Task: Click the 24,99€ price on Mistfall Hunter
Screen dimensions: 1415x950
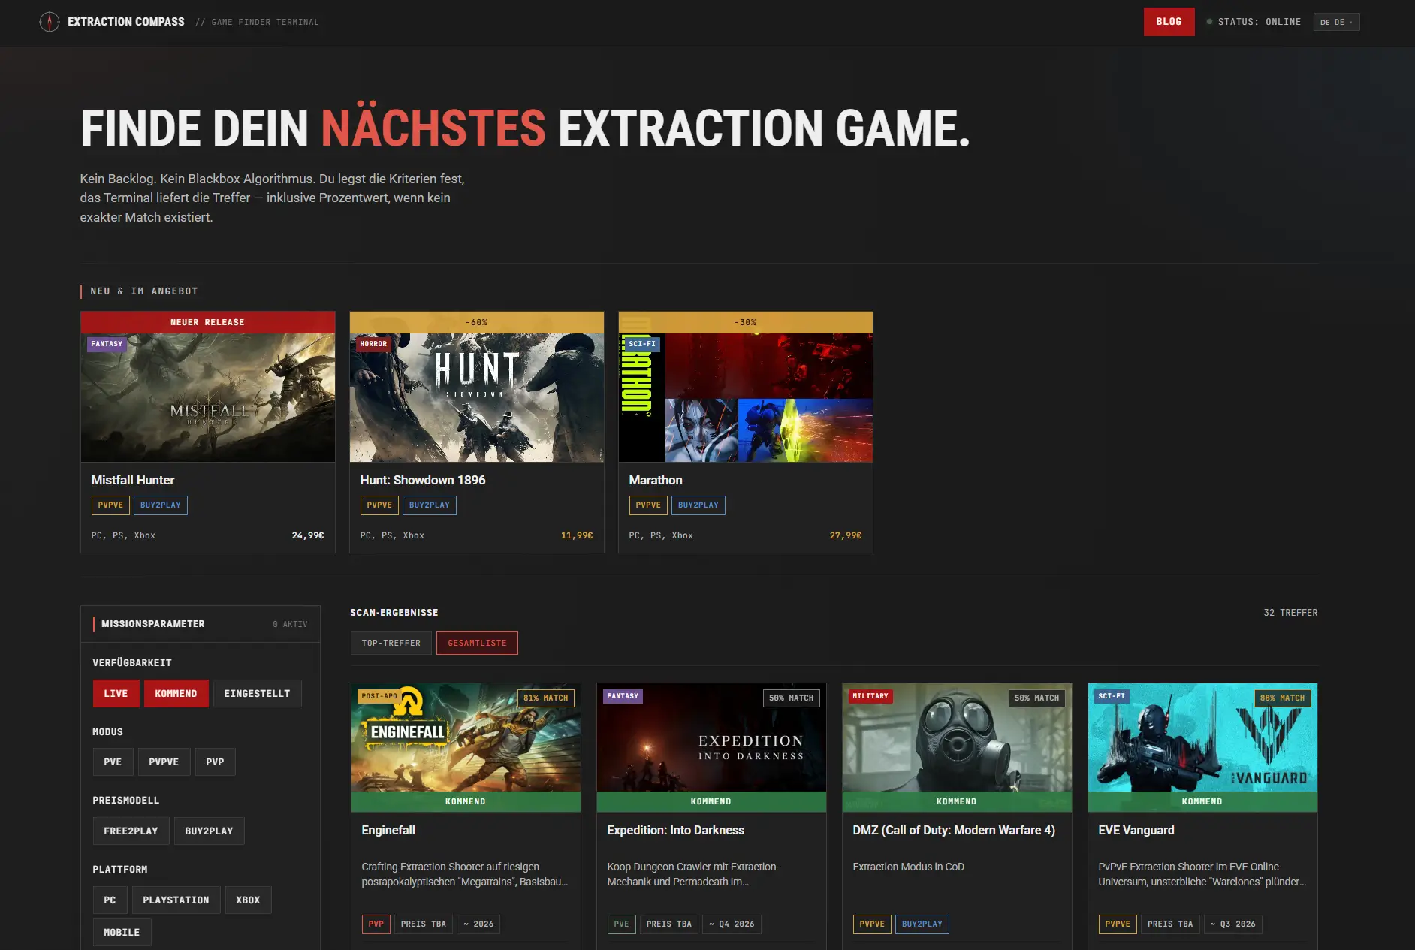Action: (308, 536)
